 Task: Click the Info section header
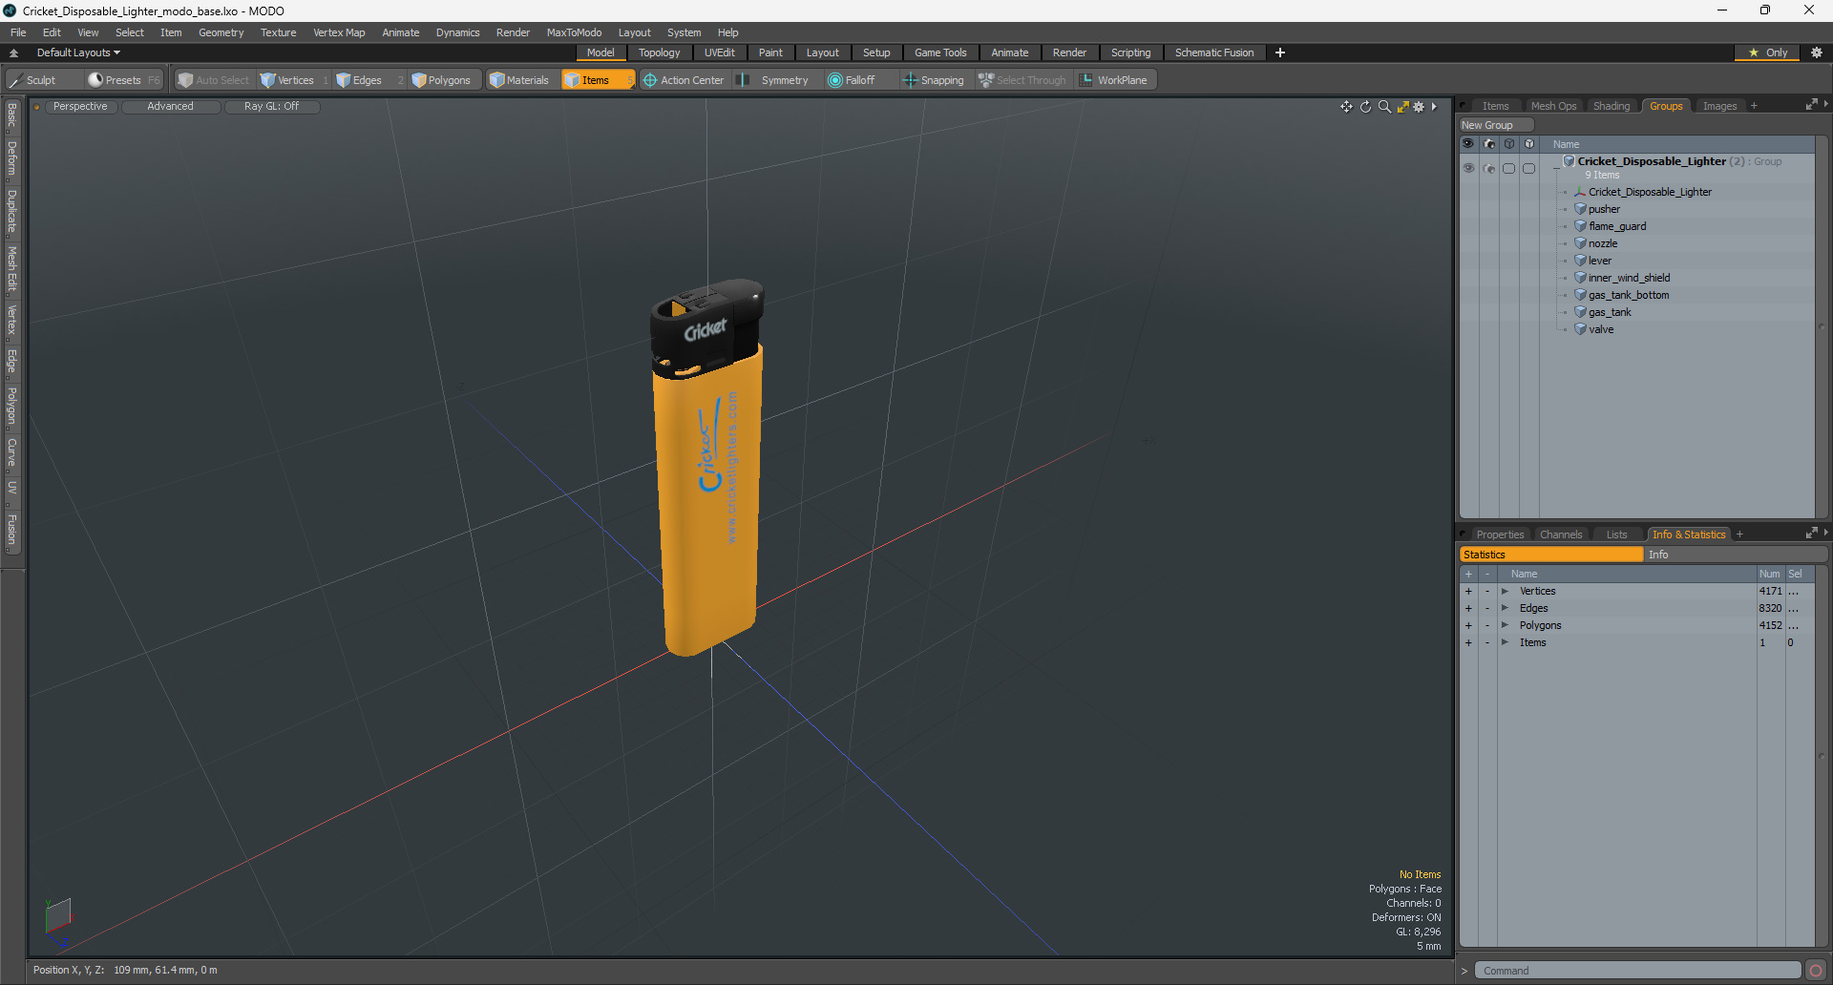[x=1736, y=555]
